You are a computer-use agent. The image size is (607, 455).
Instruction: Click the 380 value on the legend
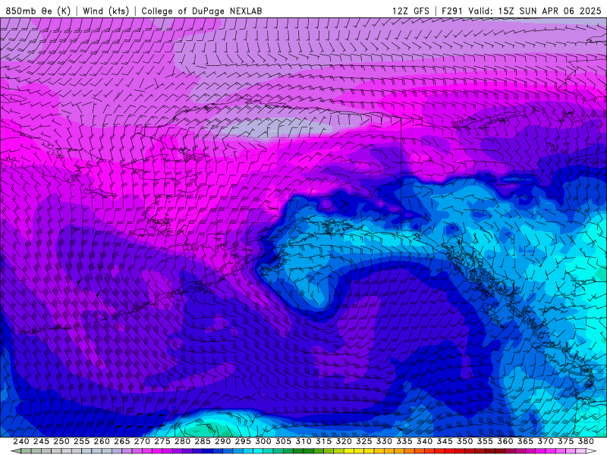click(586, 441)
